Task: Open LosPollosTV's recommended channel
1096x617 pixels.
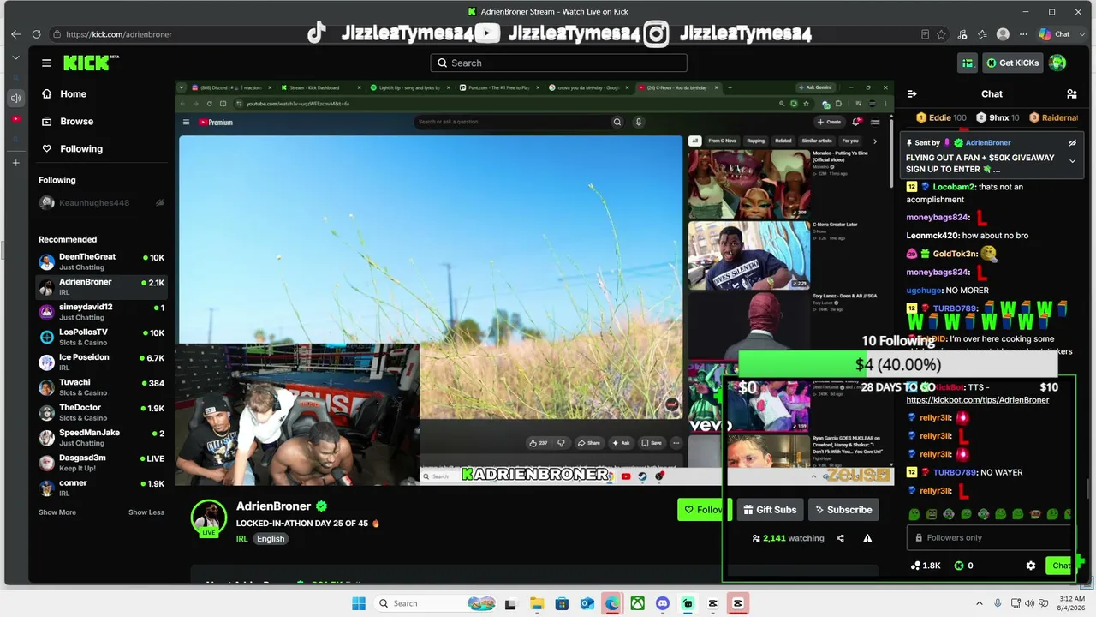Action: [x=101, y=337]
